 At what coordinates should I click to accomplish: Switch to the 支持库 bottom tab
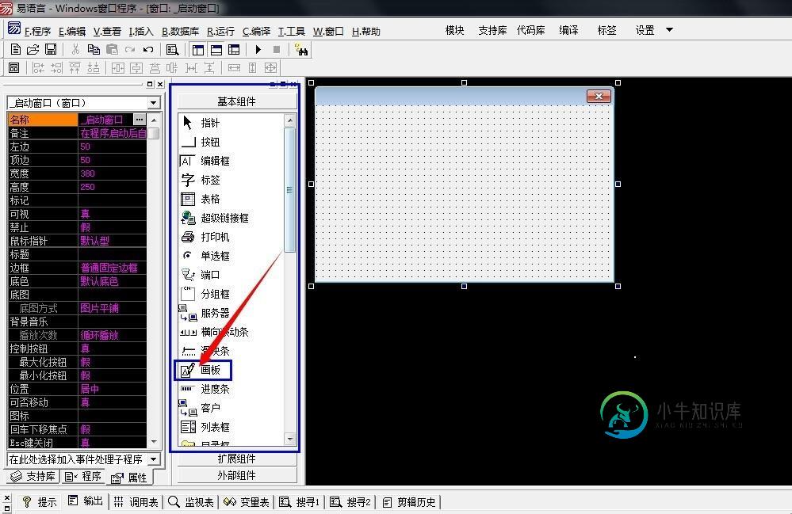point(33,476)
